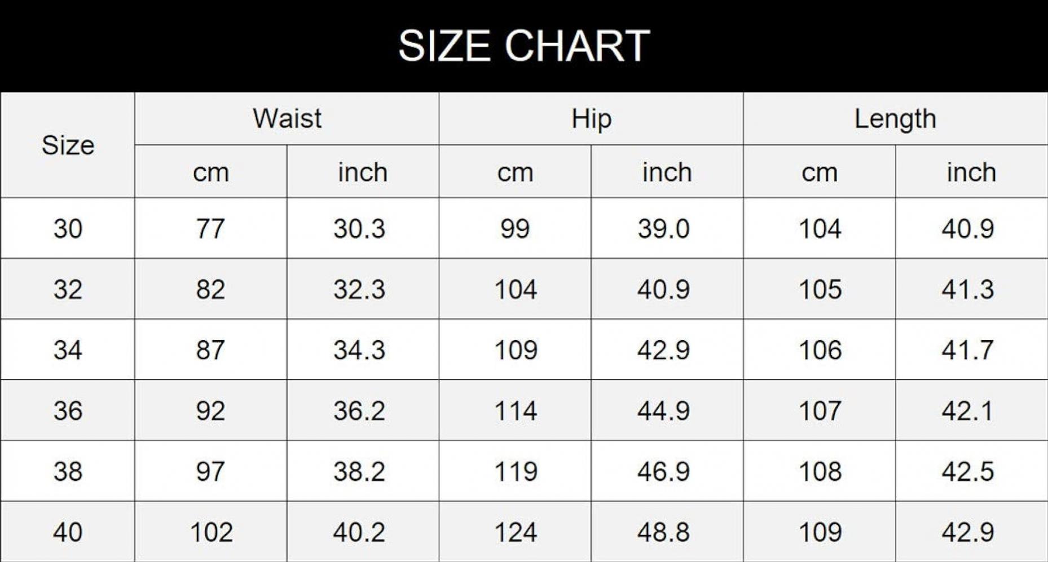Click the Hip column header
Screen dimensions: 1048x562
coord(591,119)
